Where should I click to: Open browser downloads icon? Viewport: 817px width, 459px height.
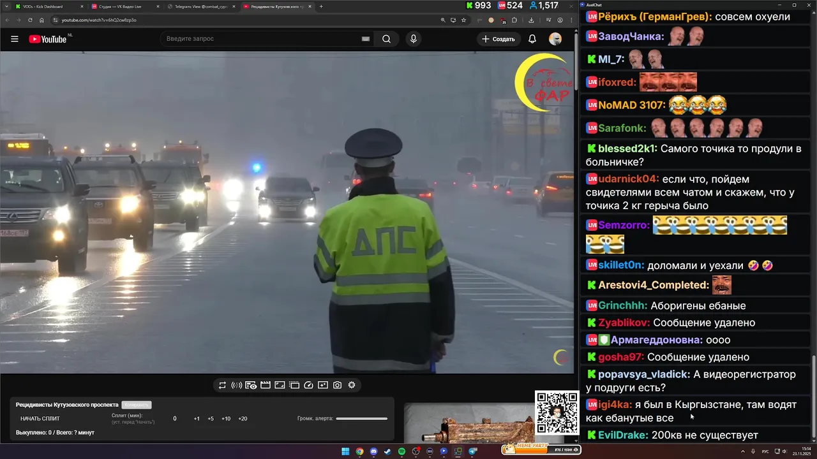coord(531,20)
